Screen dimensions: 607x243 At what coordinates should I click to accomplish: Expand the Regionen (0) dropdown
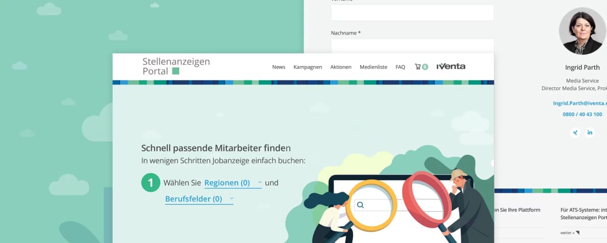coord(233,183)
